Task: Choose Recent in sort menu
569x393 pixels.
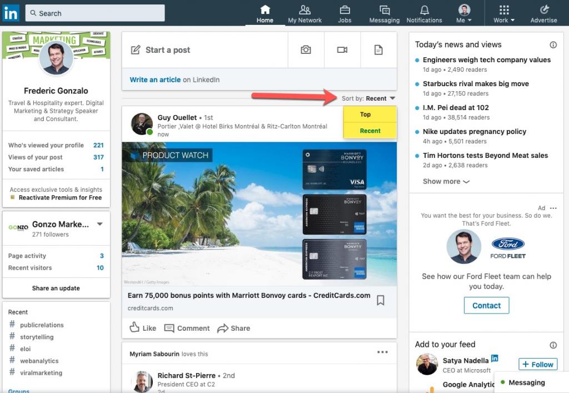Action: pyautogui.click(x=370, y=131)
